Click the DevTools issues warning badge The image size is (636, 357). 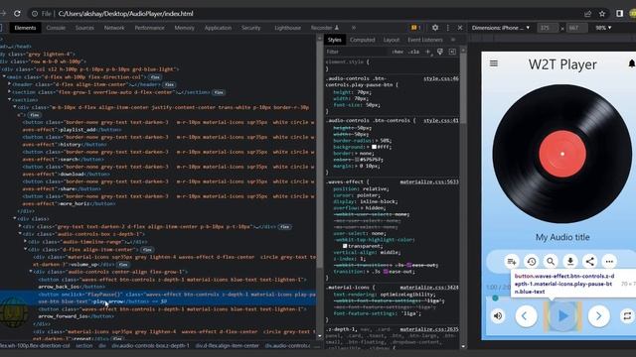coord(415,28)
